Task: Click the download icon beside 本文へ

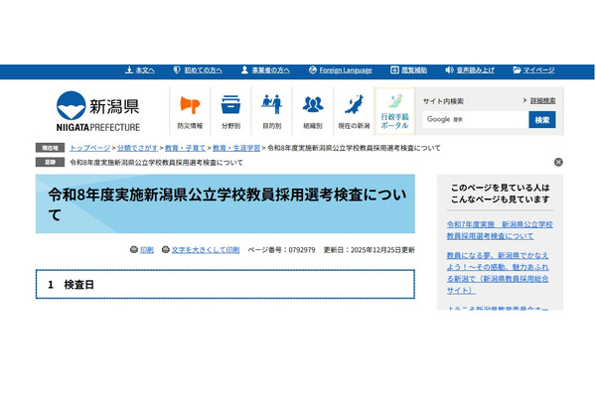Action: point(129,69)
